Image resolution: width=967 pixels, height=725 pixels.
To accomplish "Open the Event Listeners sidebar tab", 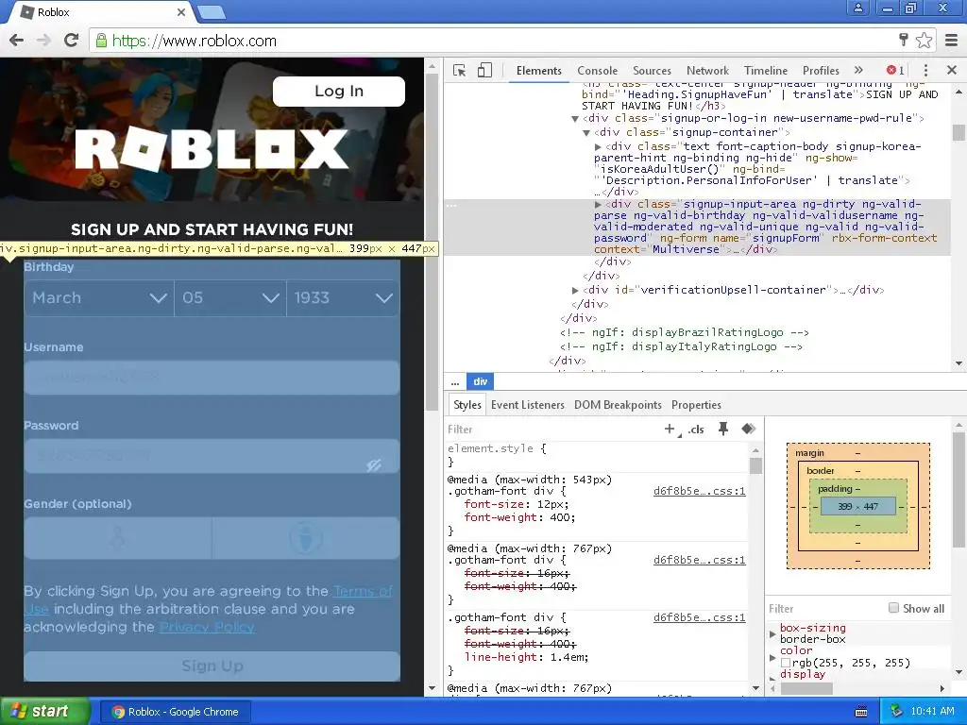I will click(527, 404).
